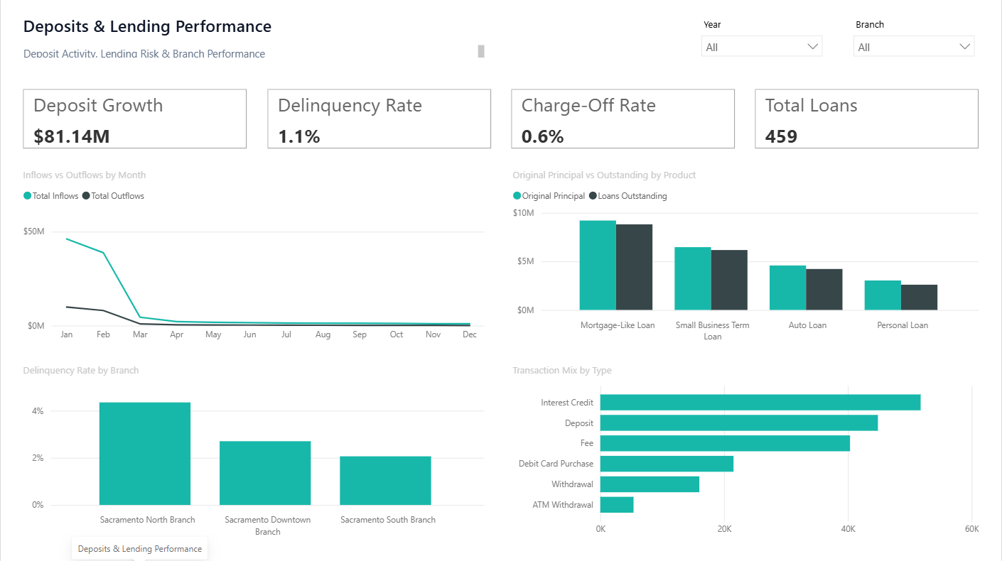Screen dimensions: 1002x561
Task: Select the Charge-Off Rate KPI card
Action: click(623, 119)
